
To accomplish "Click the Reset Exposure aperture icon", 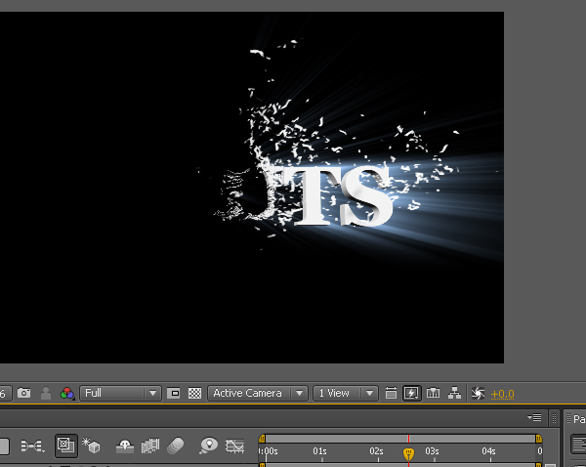I will click(x=478, y=393).
